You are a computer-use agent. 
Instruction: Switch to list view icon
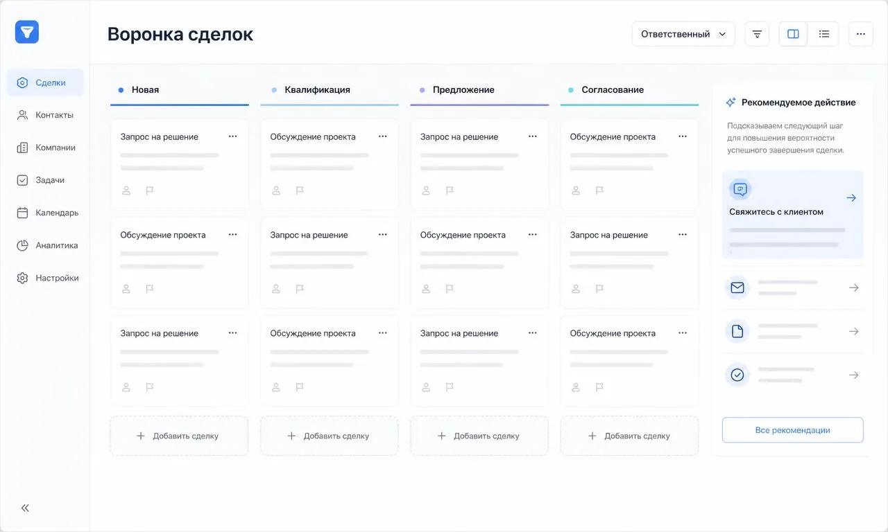(x=824, y=34)
